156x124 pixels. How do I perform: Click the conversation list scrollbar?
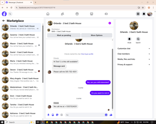pos(43,54)
